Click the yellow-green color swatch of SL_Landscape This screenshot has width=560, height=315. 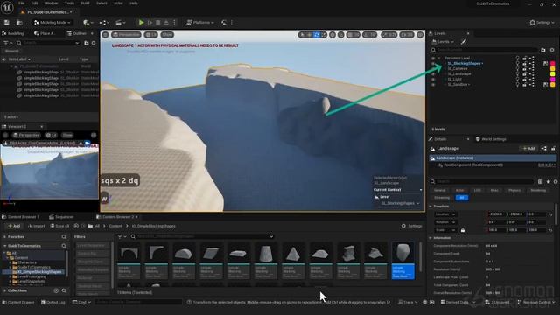(x=553, y=73)
